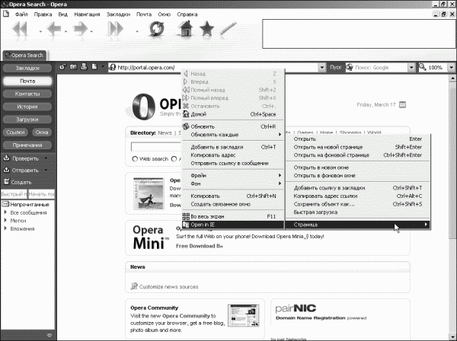
Task: Click the Rewind double-arrow toolbar icon
Action: pyautogui.click(x=20, y=29)
